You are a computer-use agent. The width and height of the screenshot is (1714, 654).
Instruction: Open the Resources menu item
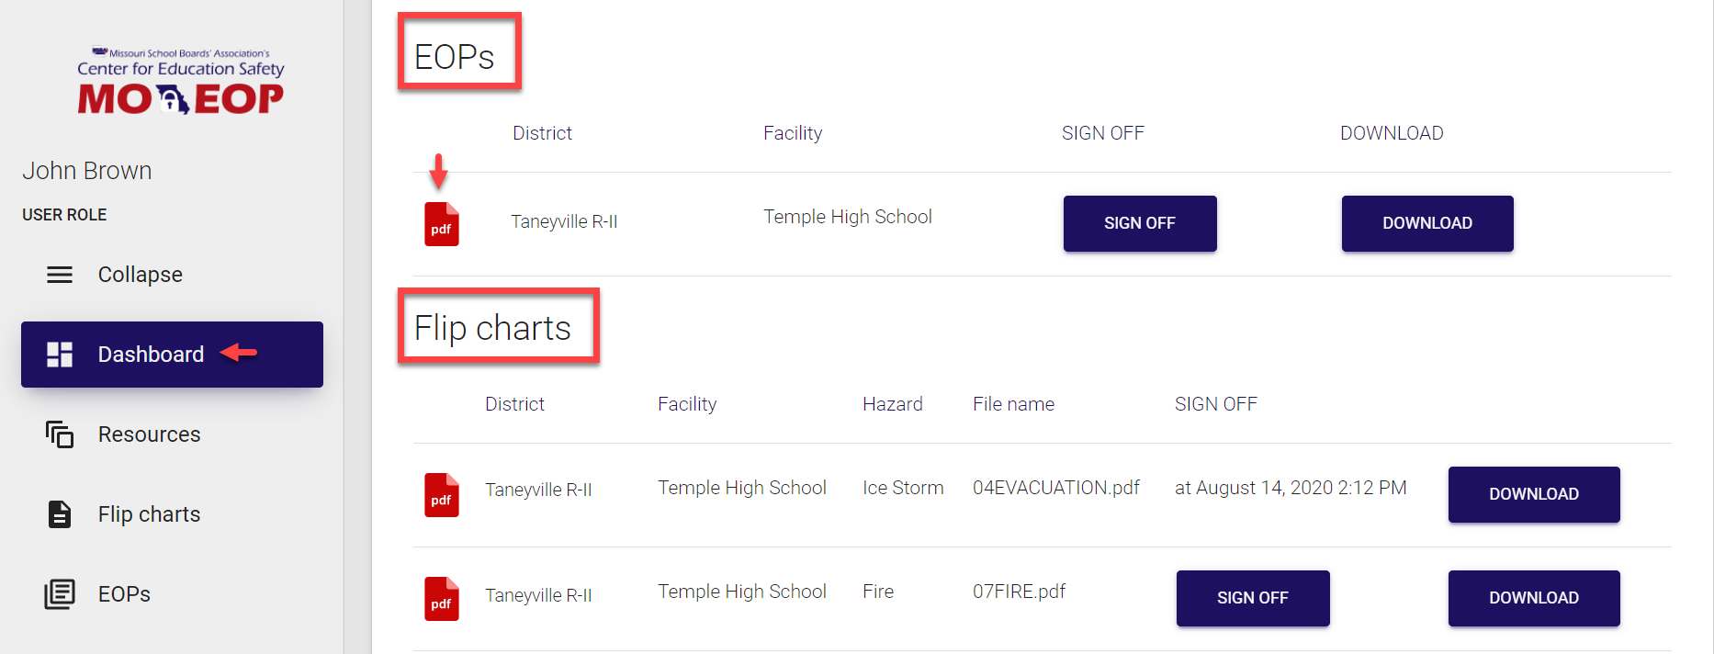point(149,434)
